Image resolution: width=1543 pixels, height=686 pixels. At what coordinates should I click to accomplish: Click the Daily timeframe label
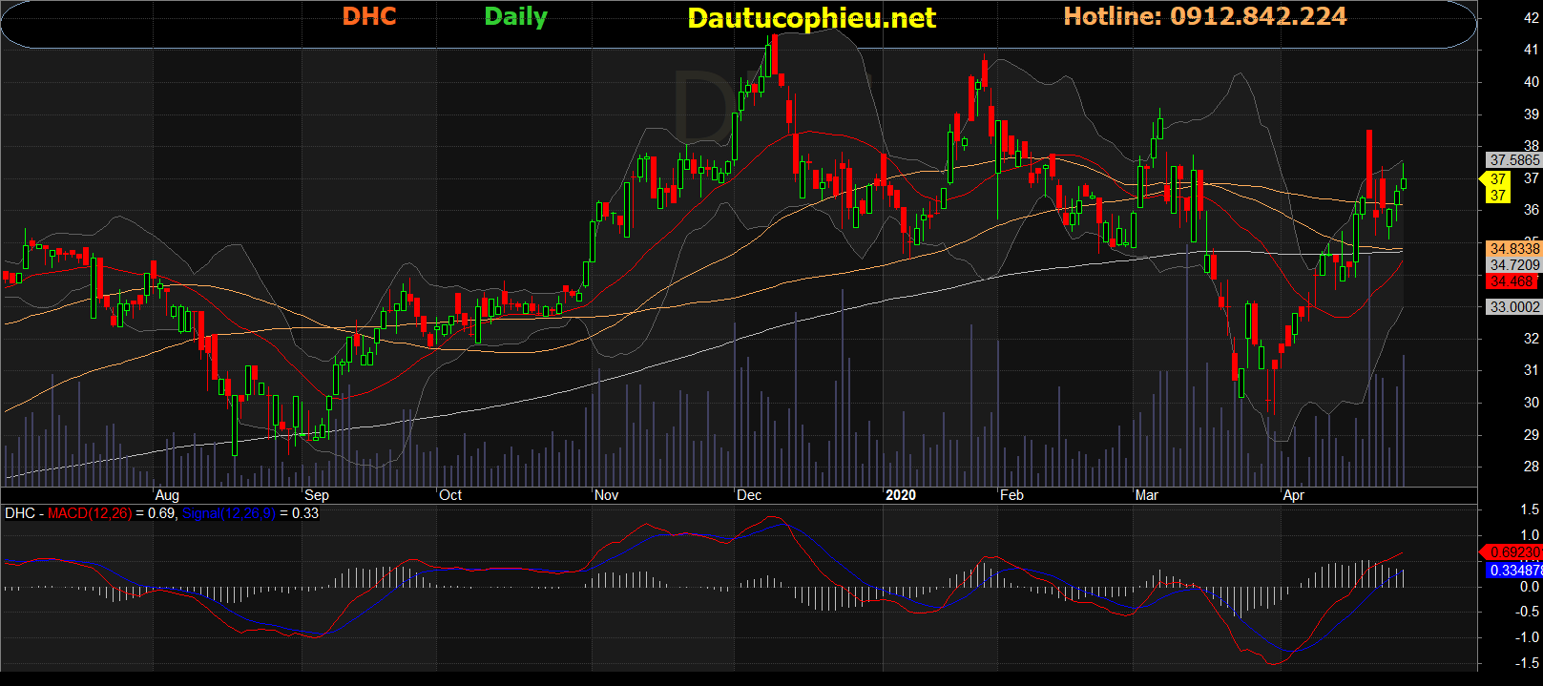tap(515, 17)
